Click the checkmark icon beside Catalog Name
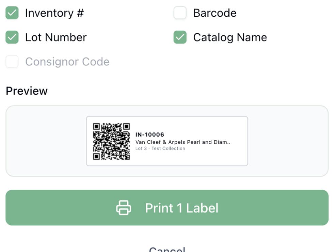This screenshot has width=335, height=252. tap(180, 37)
